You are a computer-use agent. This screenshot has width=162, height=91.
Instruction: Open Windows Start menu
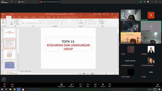pyautogui.click(x=2, y=89)
